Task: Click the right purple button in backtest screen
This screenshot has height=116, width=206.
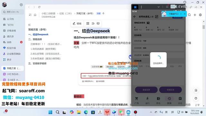Action: [171, 90]
